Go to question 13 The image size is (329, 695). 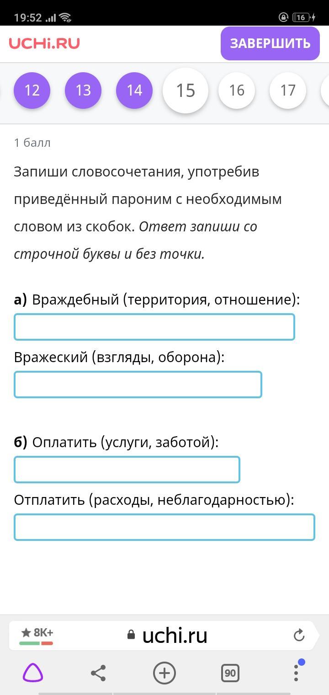[83, 91]
